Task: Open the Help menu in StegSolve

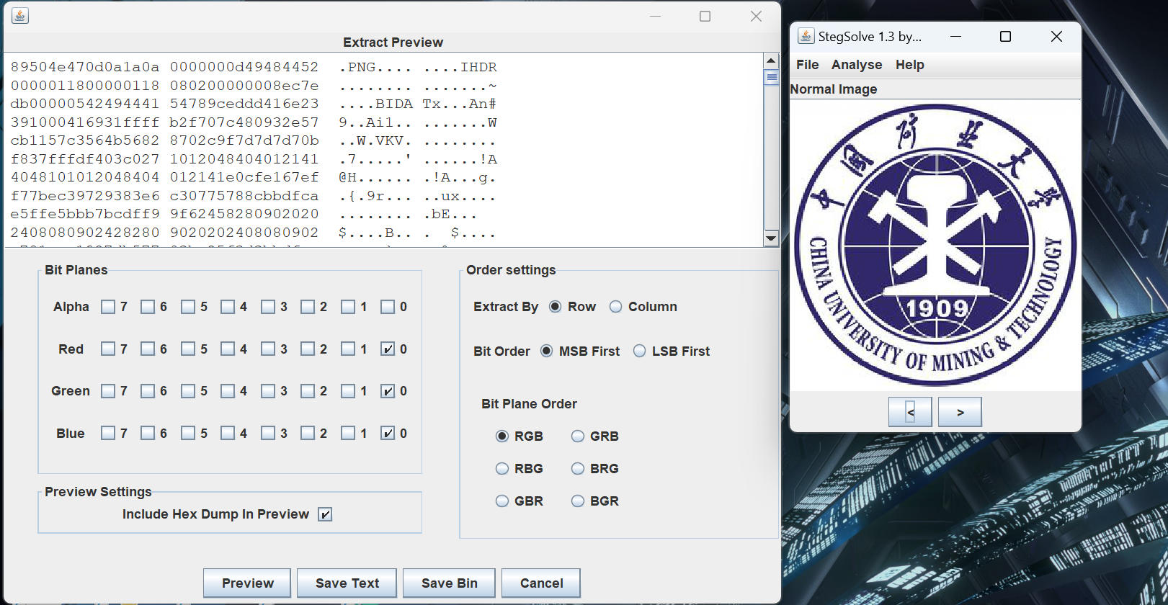Action: [x=910, y=65]
